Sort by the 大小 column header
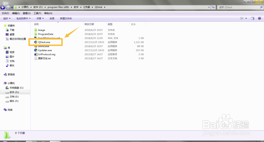Screen dimensions: 264x142 tap(133, 24)
